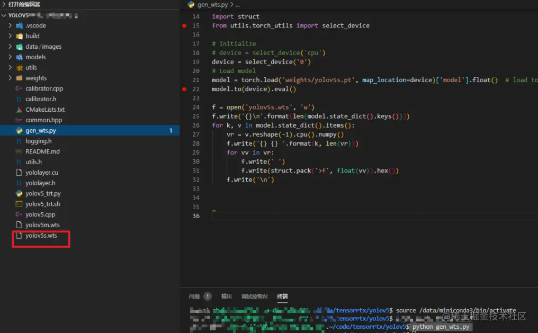Click the utils.h file name
Viewport: 538px width, 333px height.
coord(34,162)
